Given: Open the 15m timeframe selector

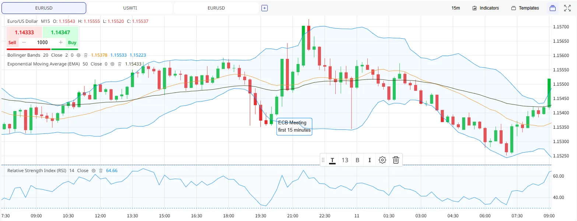Looking at the screenshot, I should click(x=456, y=8).
